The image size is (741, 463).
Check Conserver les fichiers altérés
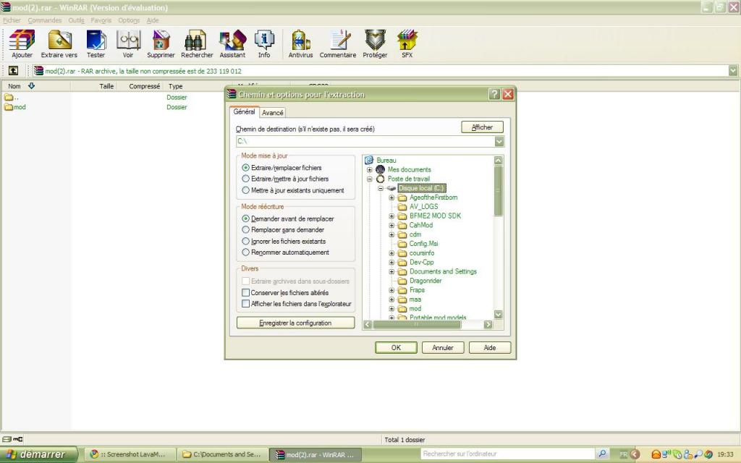(x=245, y=292)
